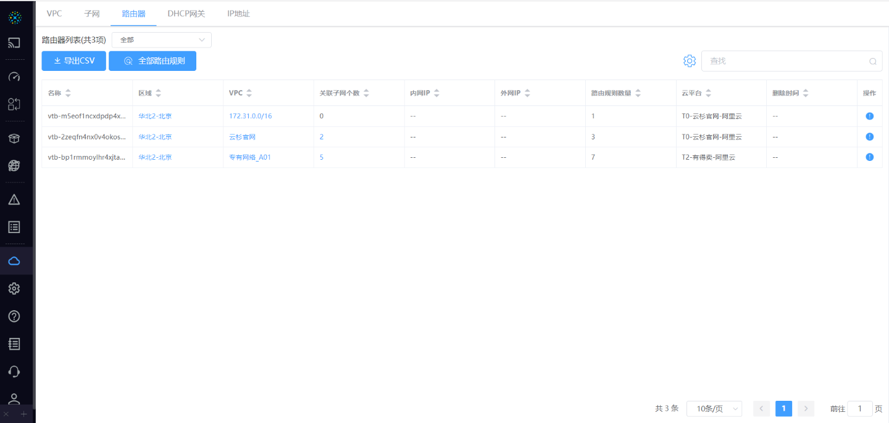Click the globe network icon in sidebar
The image size is (889, 423).
click(x=14, y=165)
